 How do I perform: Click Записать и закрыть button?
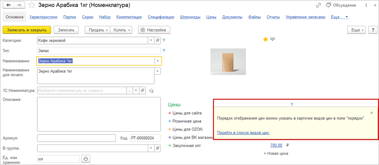coord(27,30)
